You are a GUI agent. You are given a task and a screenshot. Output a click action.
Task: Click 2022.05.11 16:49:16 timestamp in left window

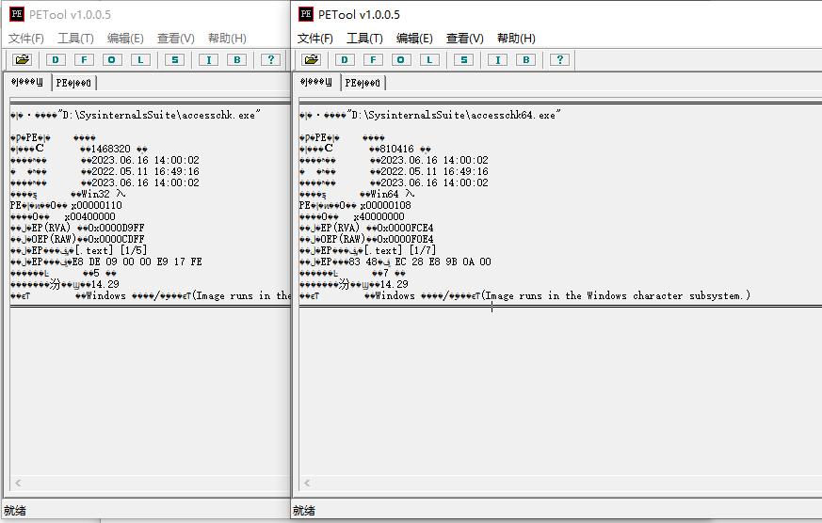click(x=145, y=172)
